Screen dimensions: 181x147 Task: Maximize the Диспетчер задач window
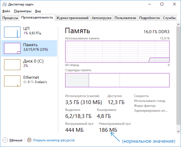click(162, 4)
